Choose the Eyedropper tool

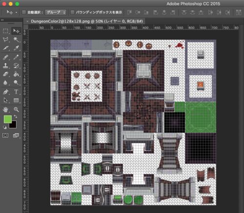pyautogui.click(x=16, y=48)
